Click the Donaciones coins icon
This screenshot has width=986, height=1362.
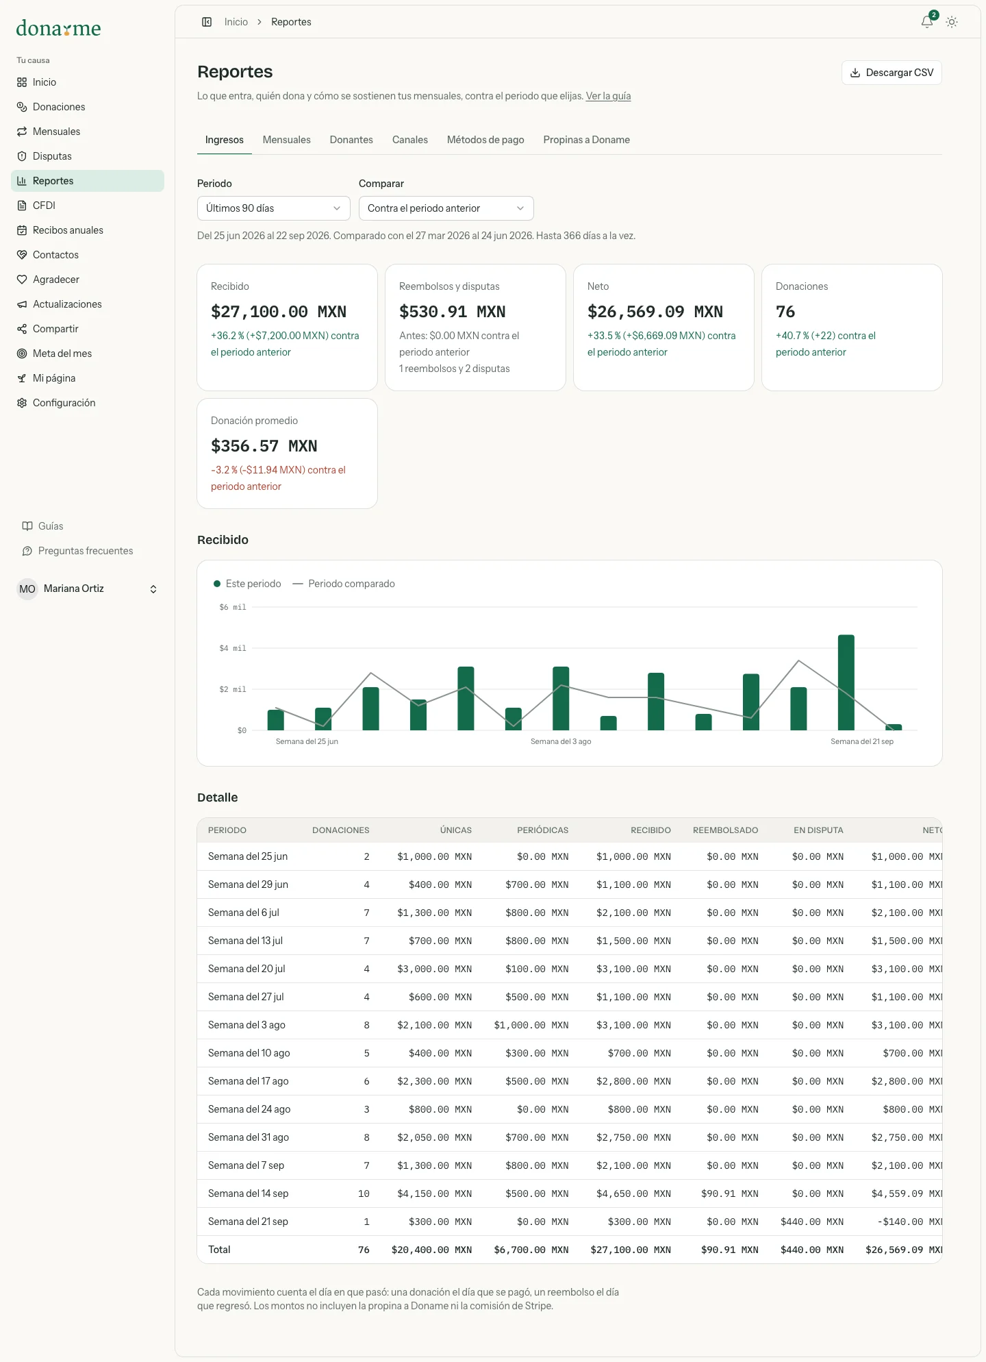click(x=22, y=107)
